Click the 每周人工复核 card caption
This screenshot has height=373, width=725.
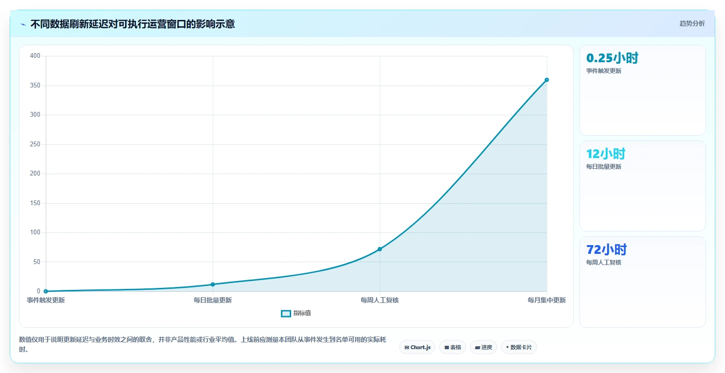604,262
